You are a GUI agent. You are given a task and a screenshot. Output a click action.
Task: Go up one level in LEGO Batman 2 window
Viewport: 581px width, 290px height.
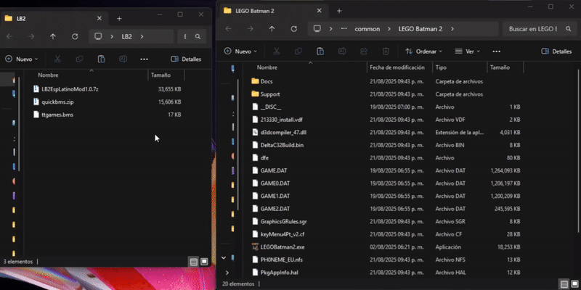pos(272,29)
